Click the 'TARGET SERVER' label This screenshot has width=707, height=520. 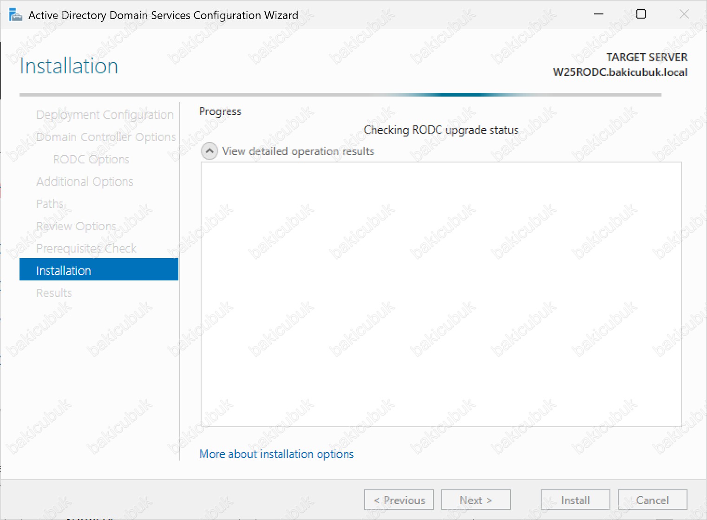pyautogui.click(x=647, y=57)
